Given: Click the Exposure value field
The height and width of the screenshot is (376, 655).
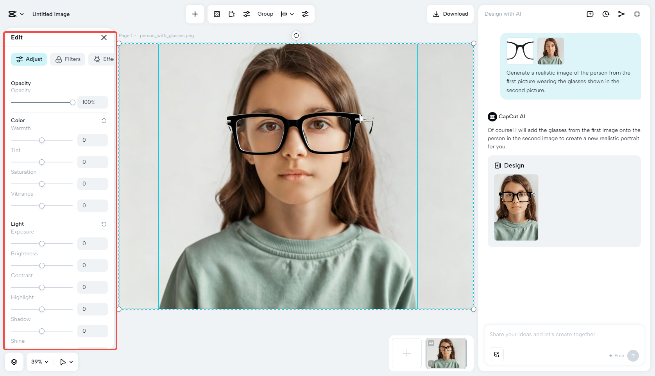Looking at the screenshot, I should (93, 244).
